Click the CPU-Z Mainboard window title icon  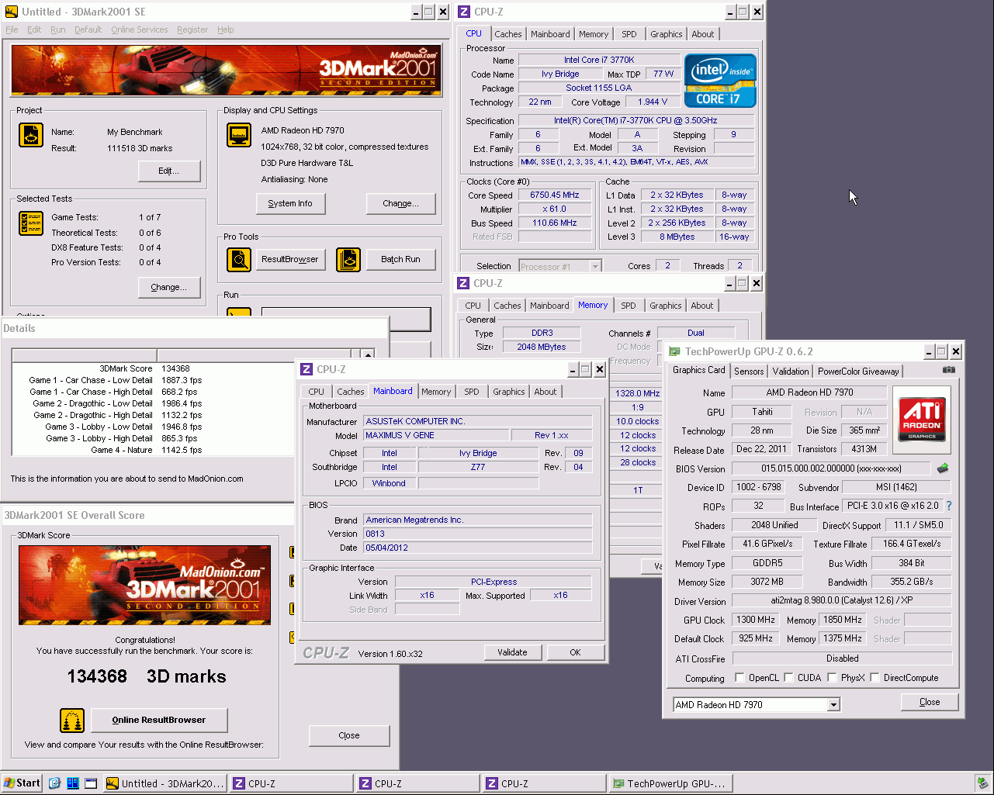(307, 369)
